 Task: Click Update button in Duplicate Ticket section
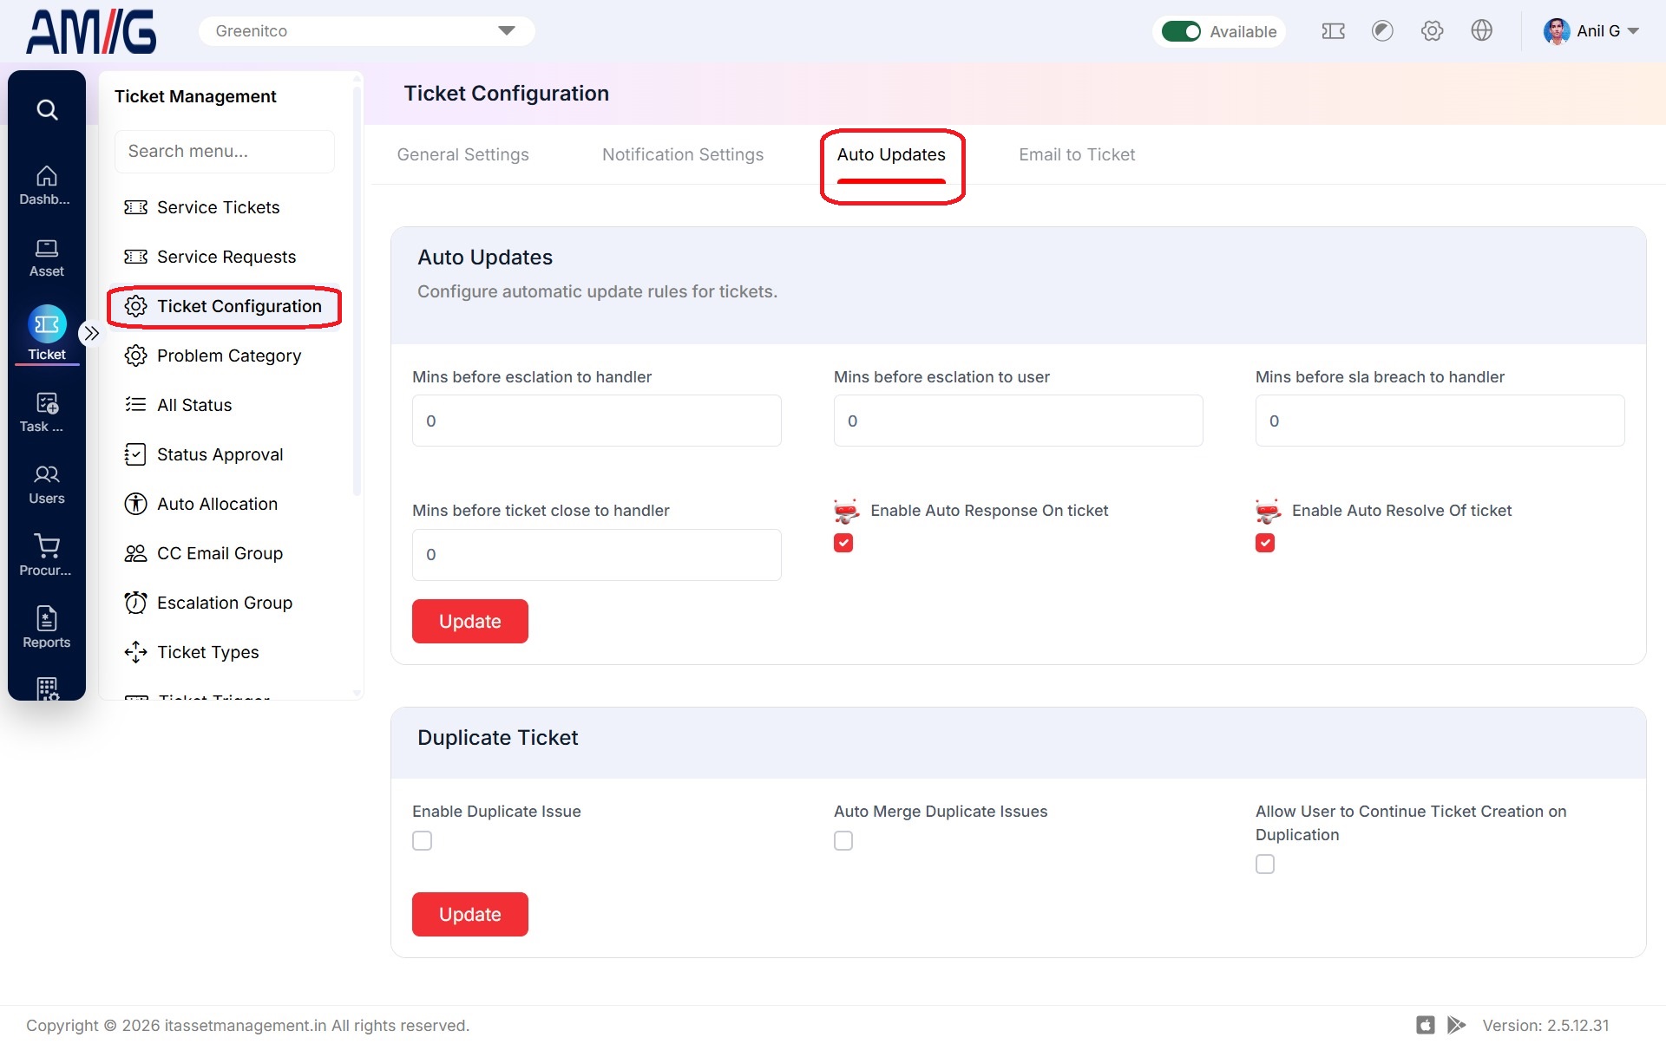470,914
